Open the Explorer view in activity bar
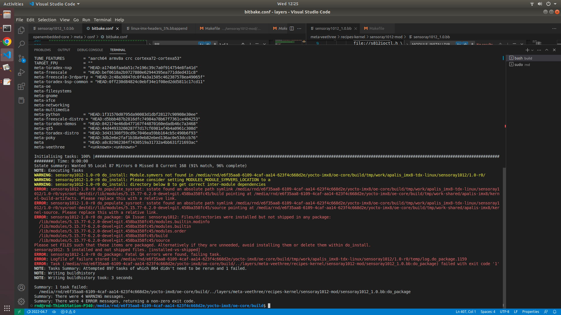Image resolution: width=561 pixels, height=315 pixels. [21, 30]
